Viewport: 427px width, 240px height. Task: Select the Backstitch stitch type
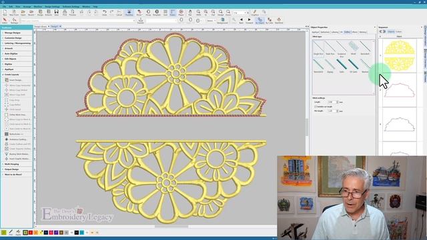point(365,48)
